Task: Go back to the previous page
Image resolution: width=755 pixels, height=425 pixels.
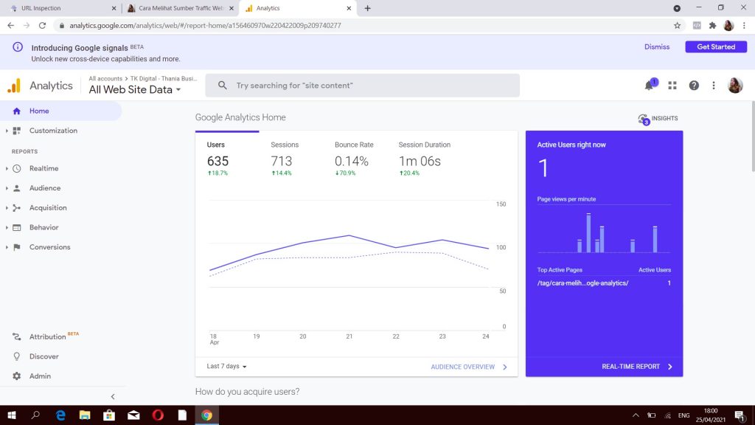Action: point(10,26)
